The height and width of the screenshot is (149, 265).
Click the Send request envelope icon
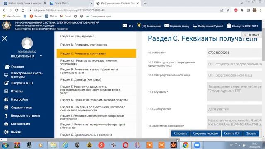tap(166, 26)
